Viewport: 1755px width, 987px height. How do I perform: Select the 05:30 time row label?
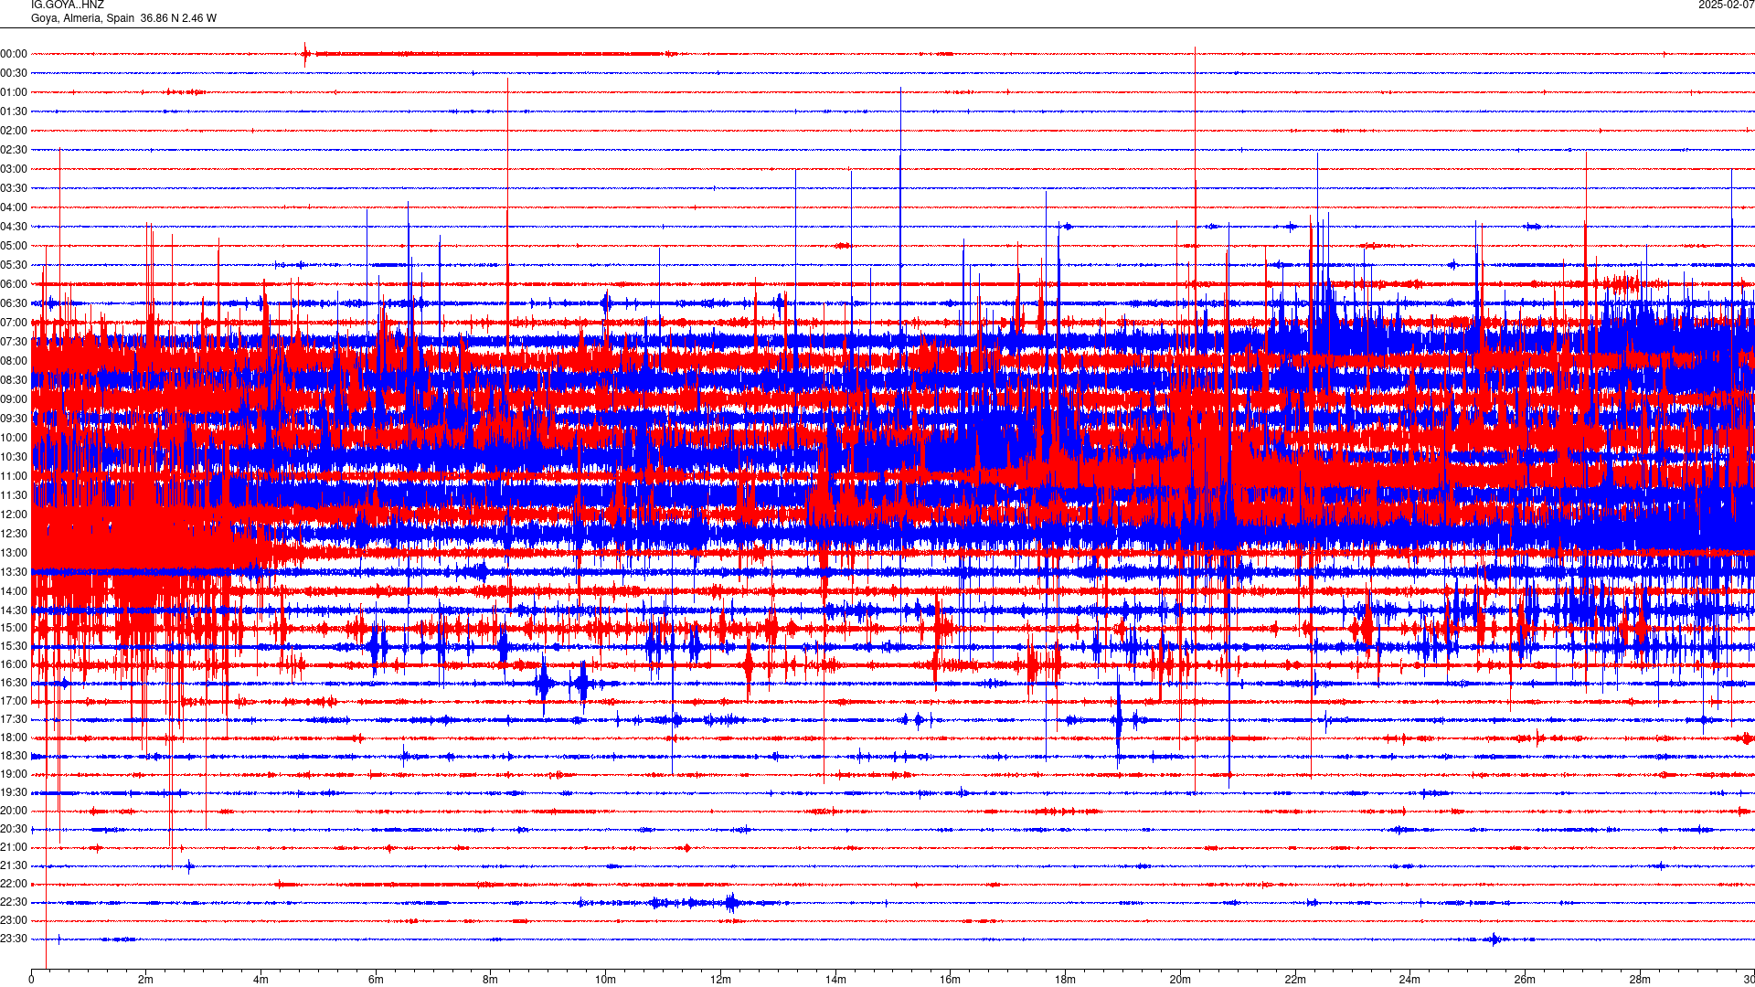click(x=14, y=265)
